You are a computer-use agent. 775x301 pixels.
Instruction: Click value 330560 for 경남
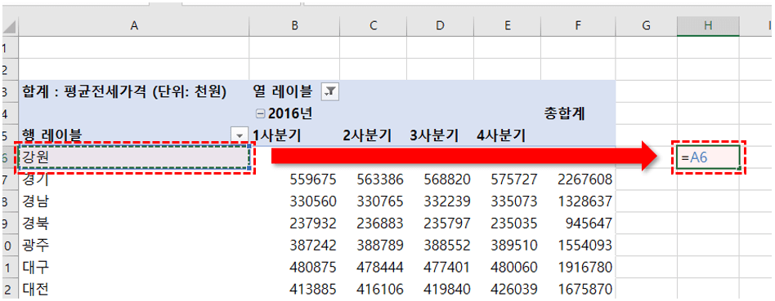(313, 201)
